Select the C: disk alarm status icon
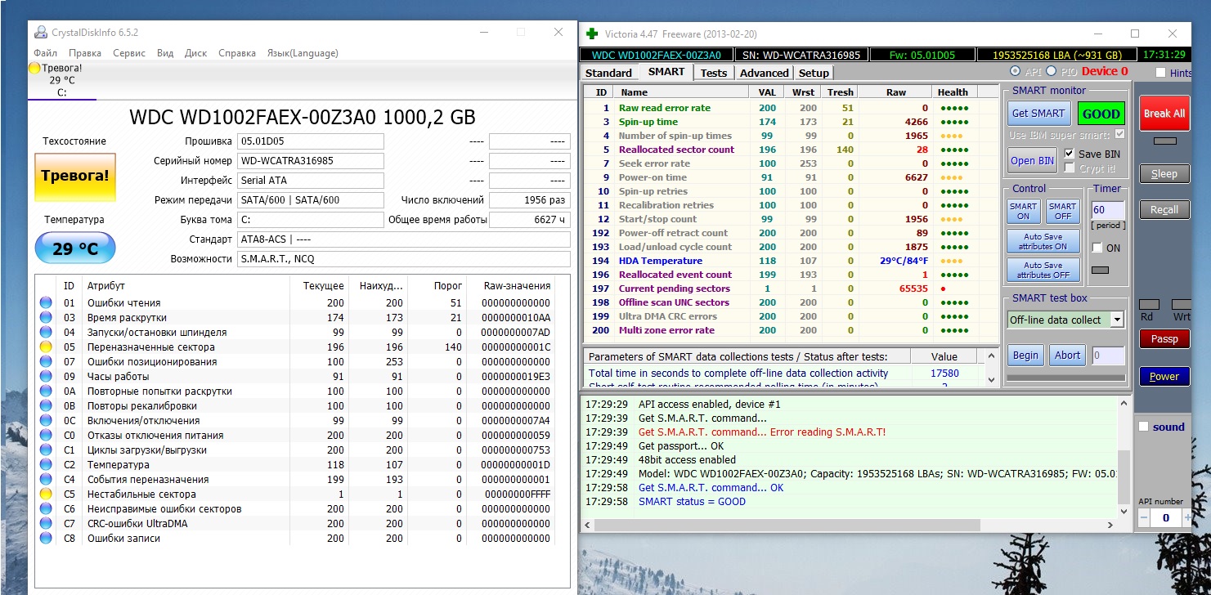 click(x=34, y=69)
